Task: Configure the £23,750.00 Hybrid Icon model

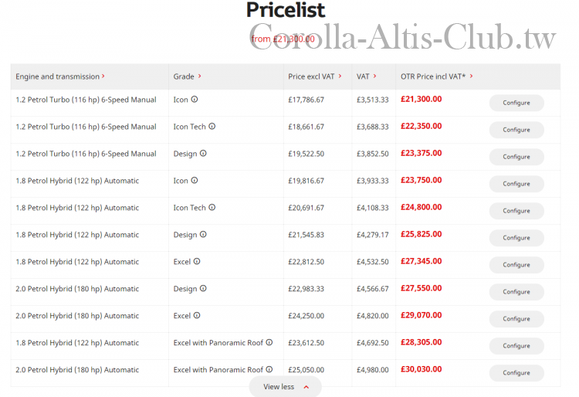Action: click(516, 184)
